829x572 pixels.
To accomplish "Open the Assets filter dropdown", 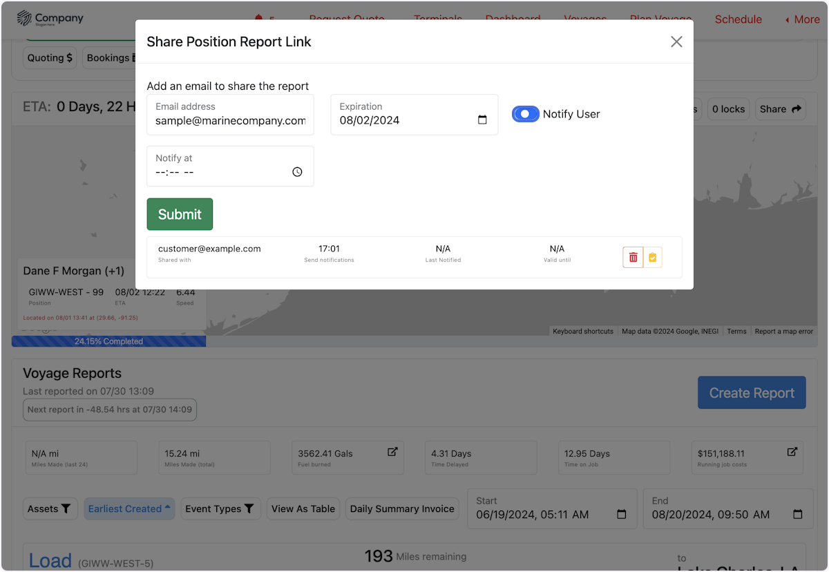I will 50,508.
